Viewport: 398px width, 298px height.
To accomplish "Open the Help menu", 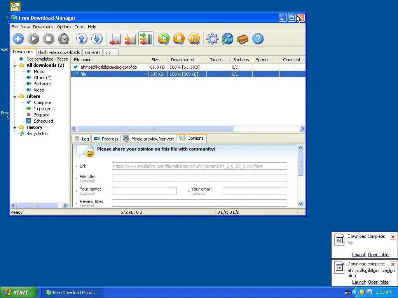I will pos(92,27).
